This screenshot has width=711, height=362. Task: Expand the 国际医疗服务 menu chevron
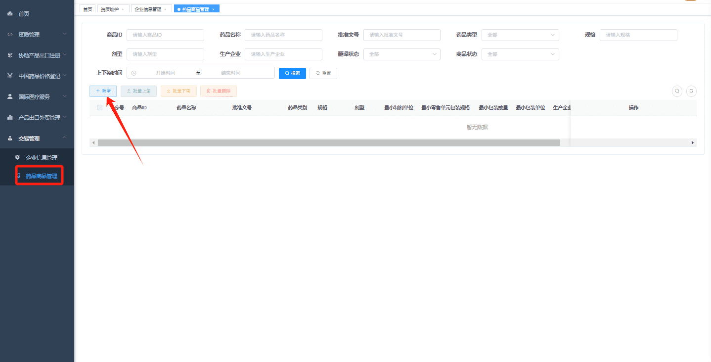65,96
